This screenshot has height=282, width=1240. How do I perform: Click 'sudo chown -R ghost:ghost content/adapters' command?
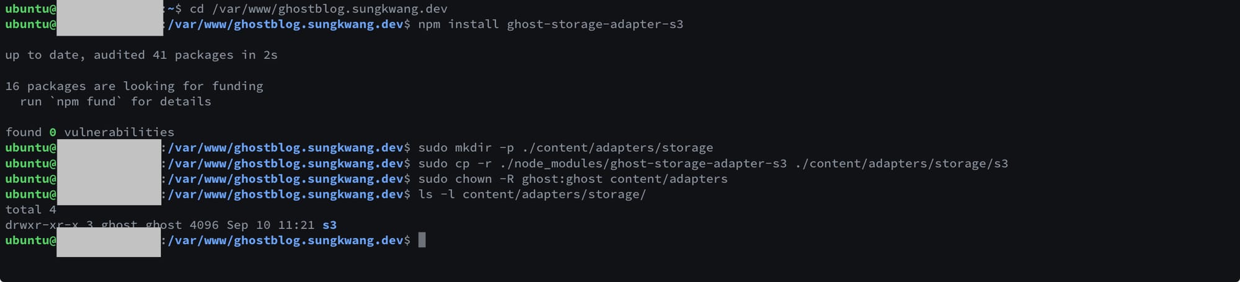coord(573,178)
